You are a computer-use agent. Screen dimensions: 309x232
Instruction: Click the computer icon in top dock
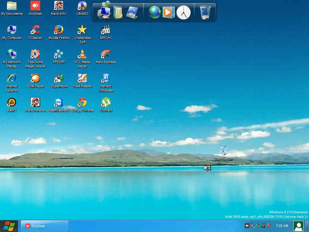pos(104,13)
